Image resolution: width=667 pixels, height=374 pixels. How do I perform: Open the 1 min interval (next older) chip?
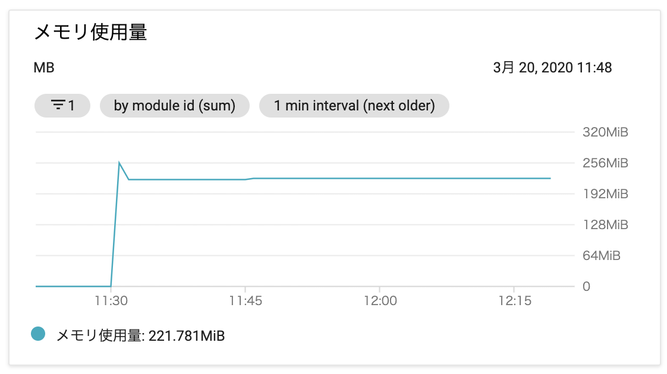354,106
